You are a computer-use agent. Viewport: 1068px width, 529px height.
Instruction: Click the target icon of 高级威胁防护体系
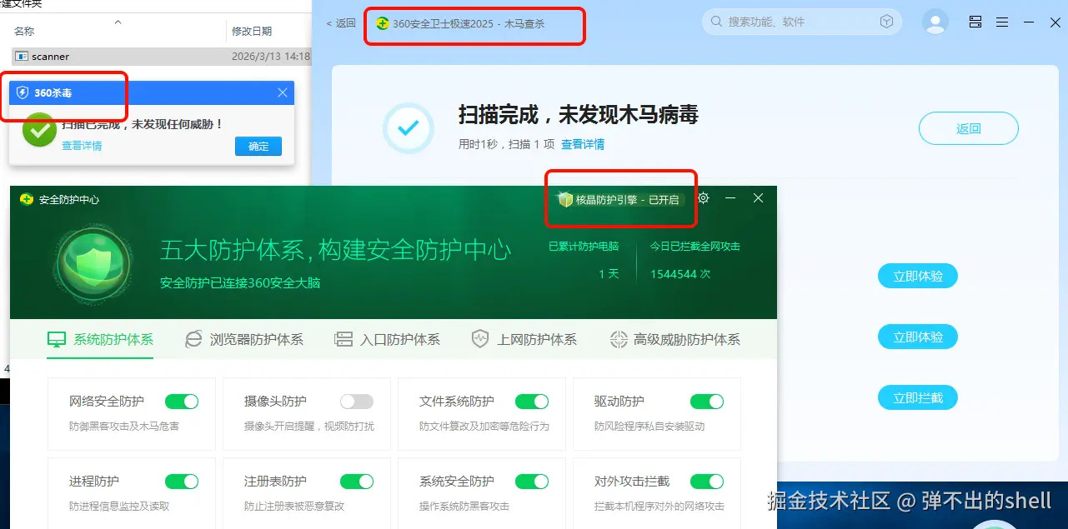(619, 339)
